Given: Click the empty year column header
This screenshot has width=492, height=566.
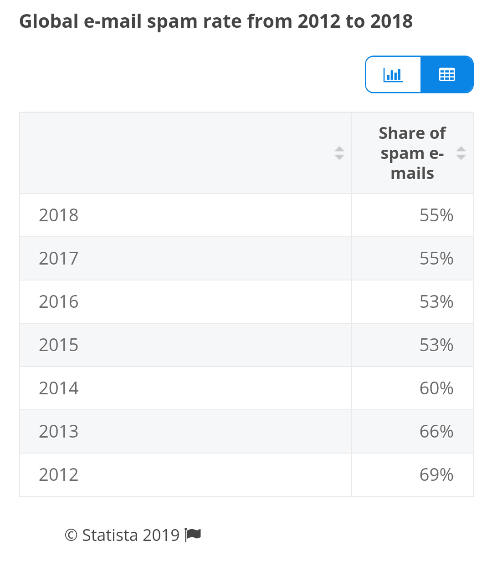Looking at the screenshot, I should (185, 153).
